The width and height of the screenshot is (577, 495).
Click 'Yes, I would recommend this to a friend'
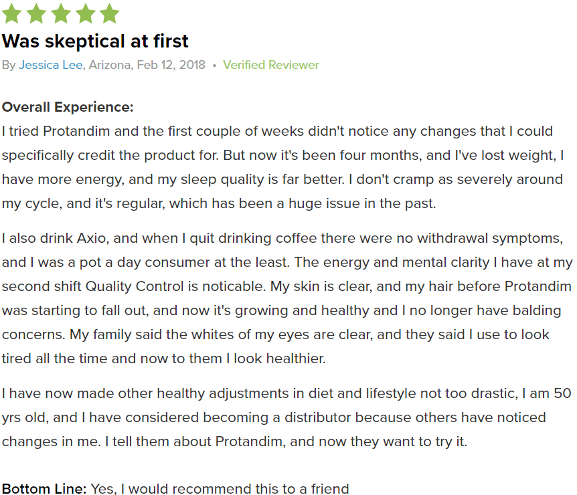point(220,488)
